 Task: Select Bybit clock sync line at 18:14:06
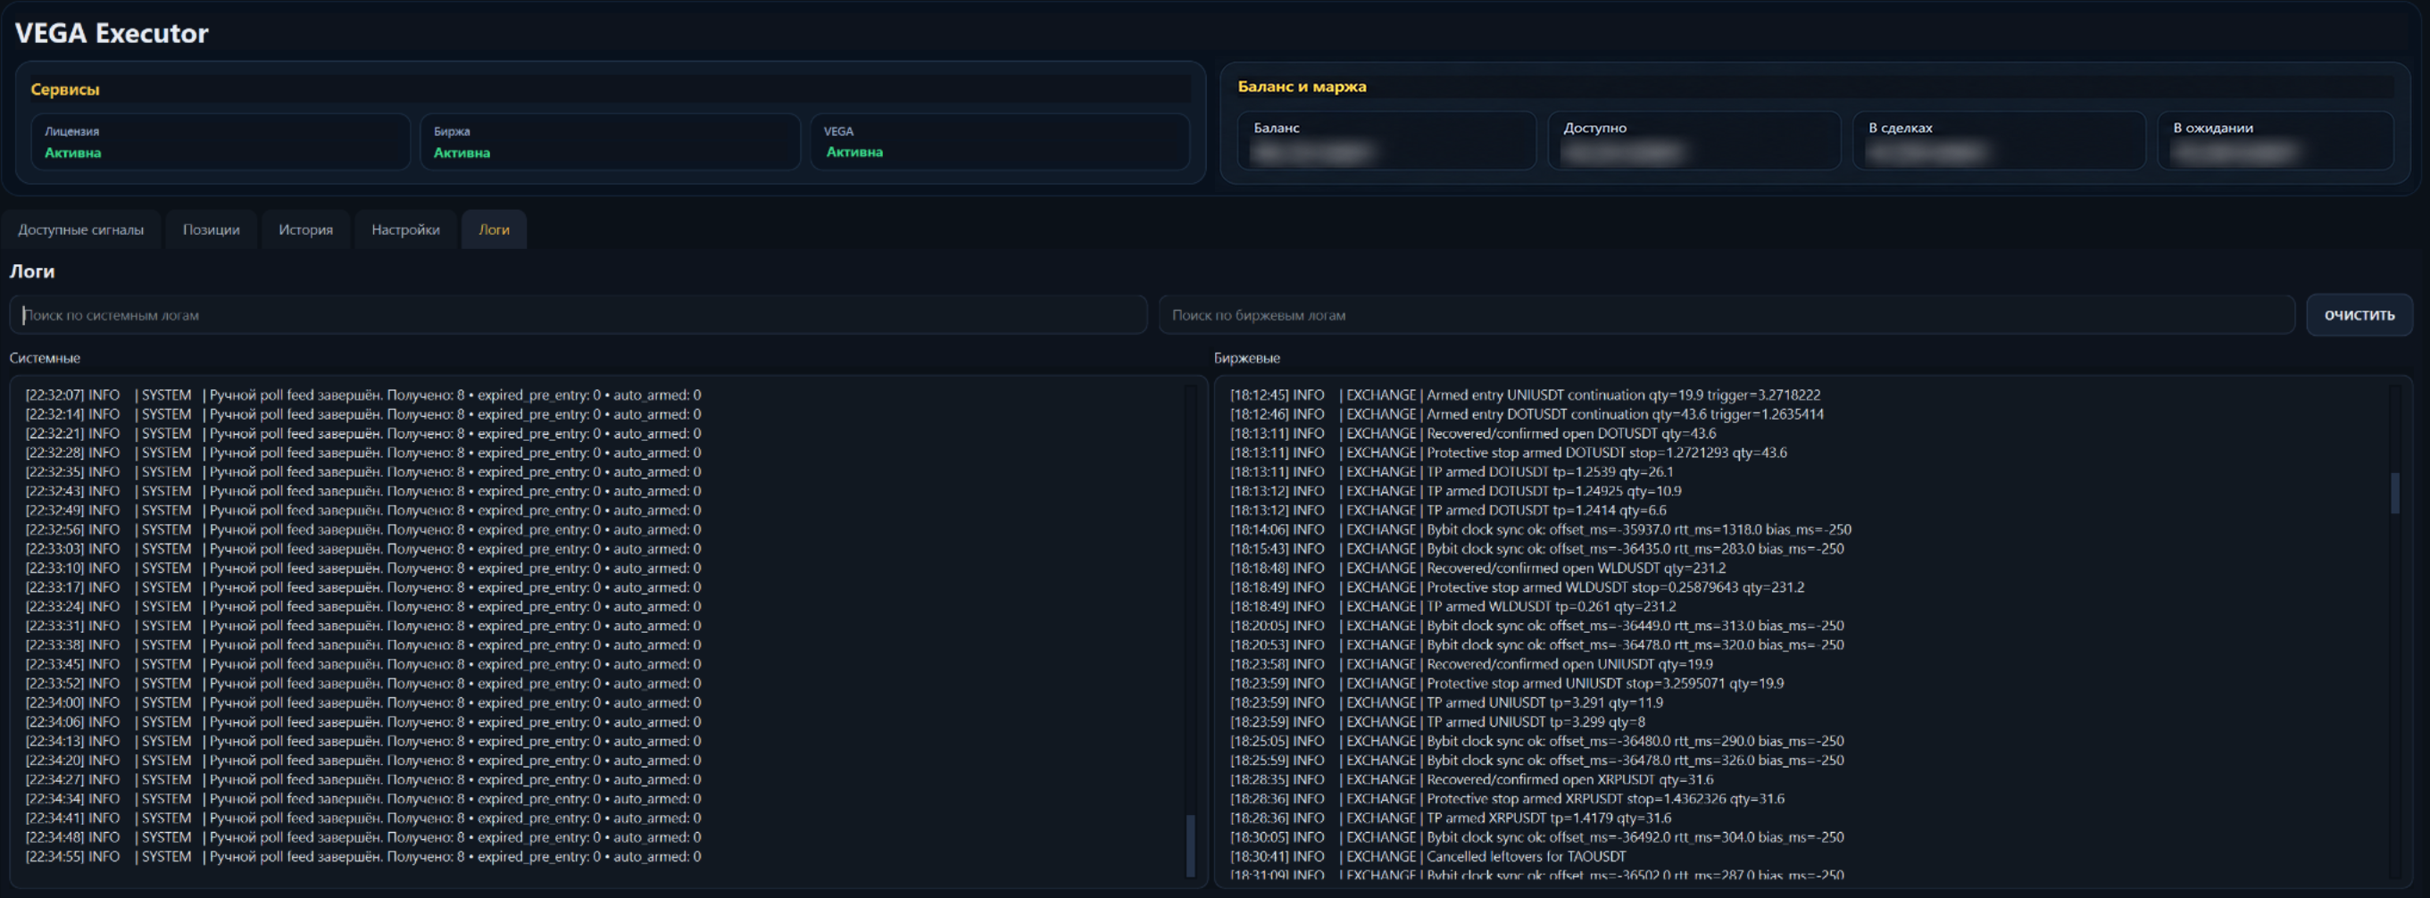tap(1541, 529)
